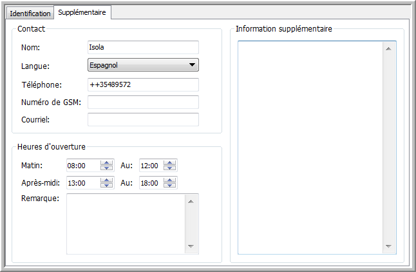Open the Langue dropdown list
This screenshot has width=416, height=272.
click(142, 65)
